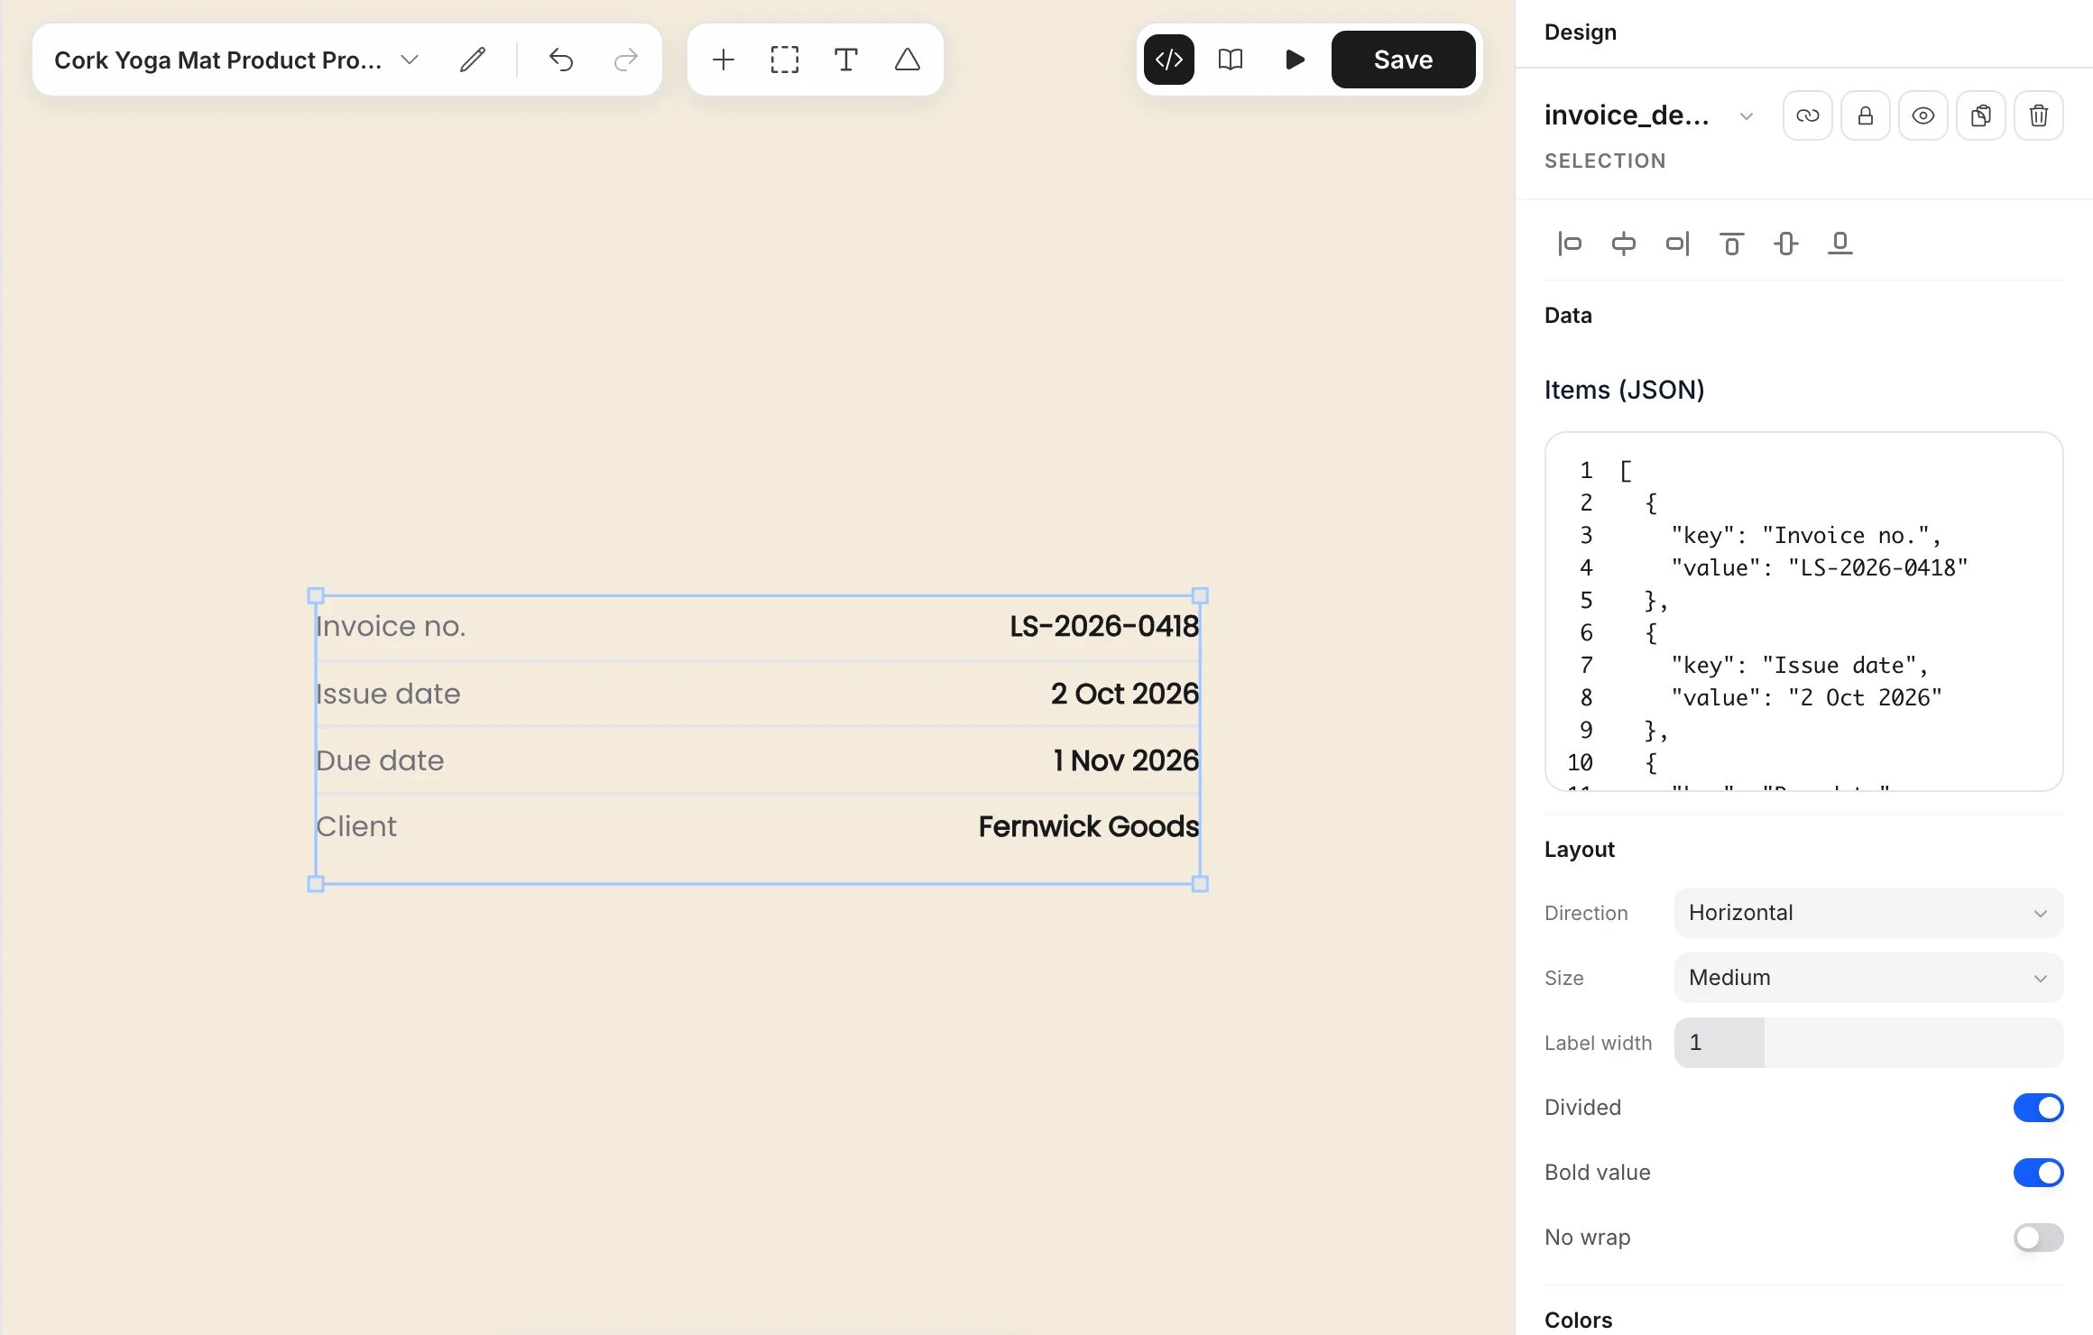Toggle visibility eye icon of selection

click(x=1923, y=115)
